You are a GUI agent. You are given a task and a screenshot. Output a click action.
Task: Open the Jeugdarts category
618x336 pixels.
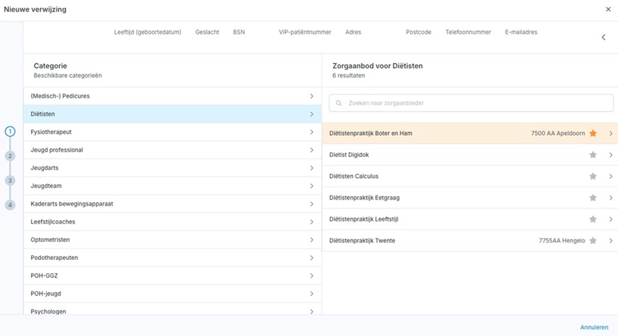172,168
